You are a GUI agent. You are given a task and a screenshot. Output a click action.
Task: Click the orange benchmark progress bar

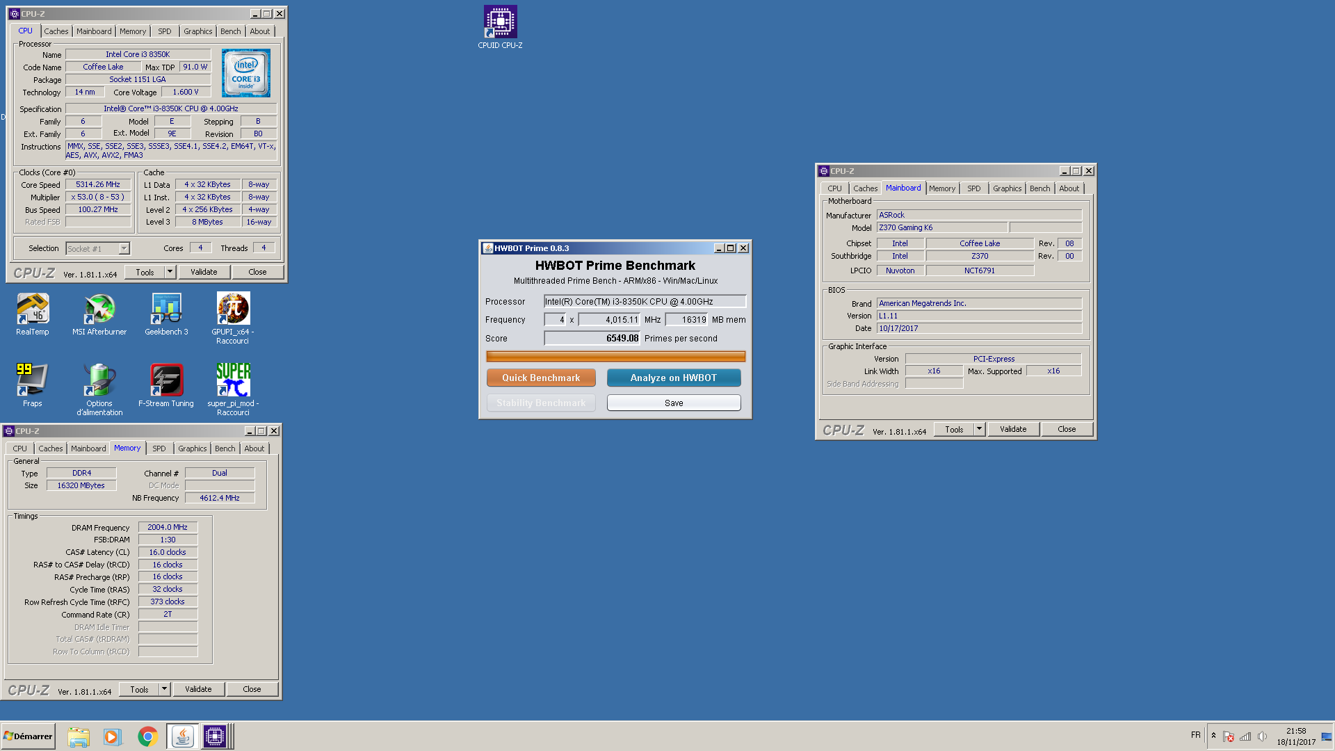pos(615,357)
